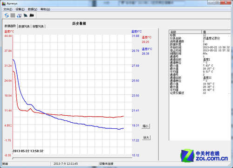Click the 值 column header
The height and width of the screenshot is (168, 233).
(216, 32)
